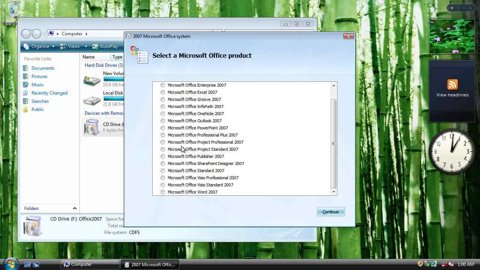Click the muted volume tray icon
Image resolution: width=480 pixels, height=270 pixels.
pos(451,264)
